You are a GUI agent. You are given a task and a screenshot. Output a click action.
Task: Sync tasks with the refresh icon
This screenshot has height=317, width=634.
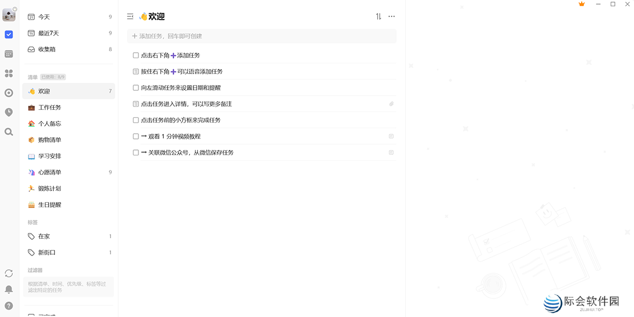[x=8, y=274]
